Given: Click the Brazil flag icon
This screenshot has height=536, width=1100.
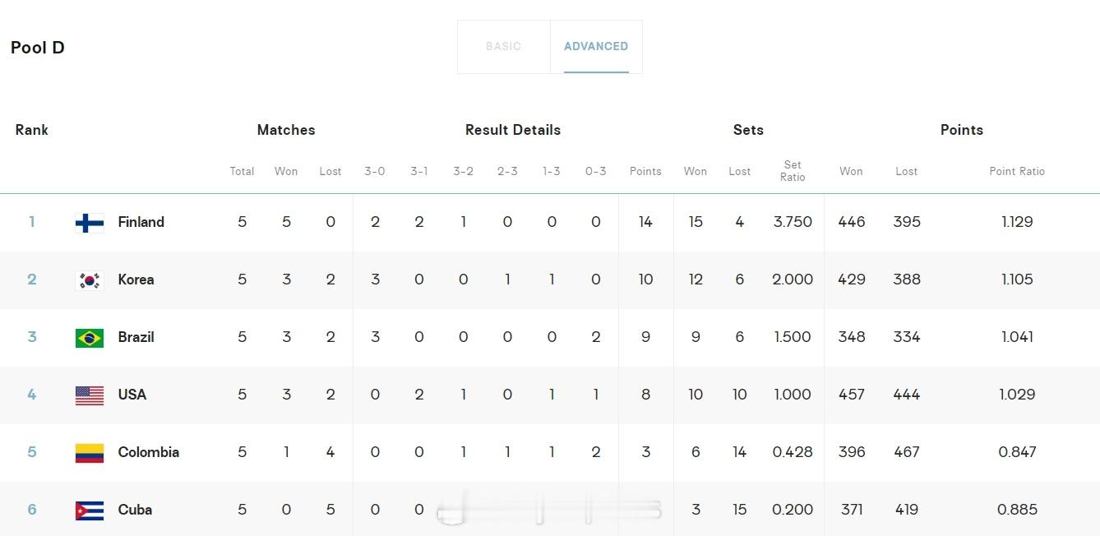Looking at the screenshot, I should 90,338.
